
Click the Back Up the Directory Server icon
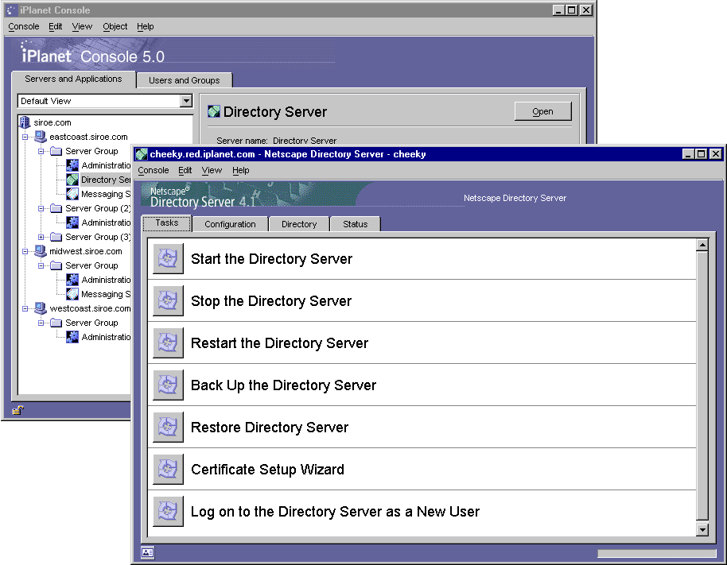[x=169, y=385]
